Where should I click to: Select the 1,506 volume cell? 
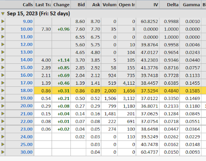point(109,98)
